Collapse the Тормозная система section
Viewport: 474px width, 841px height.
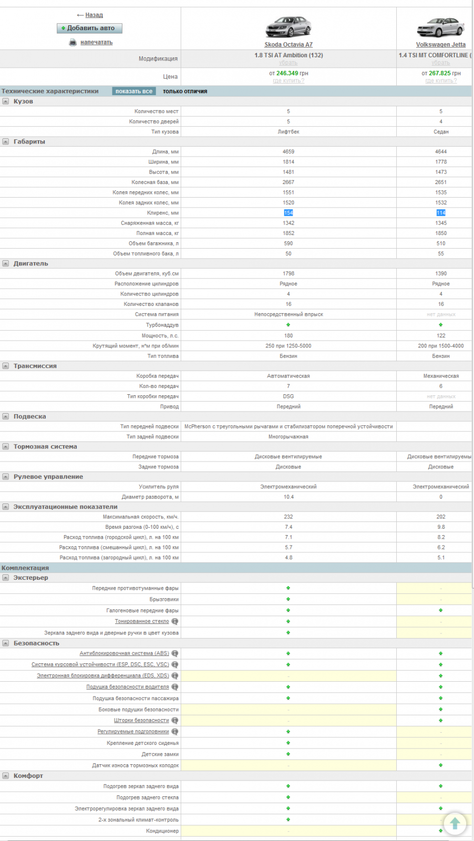click(5, 446)
